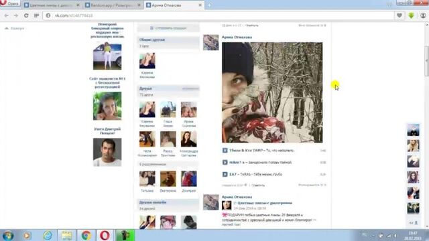This screenshot has width=429, height=241.
Task: Launch Internet Explorer from taskbar
Action: coord(48,235)
